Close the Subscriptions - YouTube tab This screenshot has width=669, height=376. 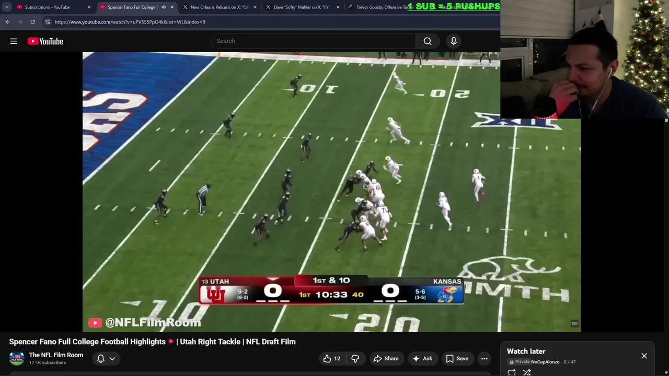pos(89,7)
